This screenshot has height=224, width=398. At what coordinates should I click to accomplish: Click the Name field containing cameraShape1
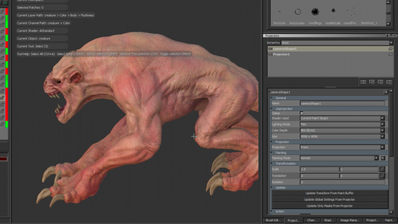342,103
